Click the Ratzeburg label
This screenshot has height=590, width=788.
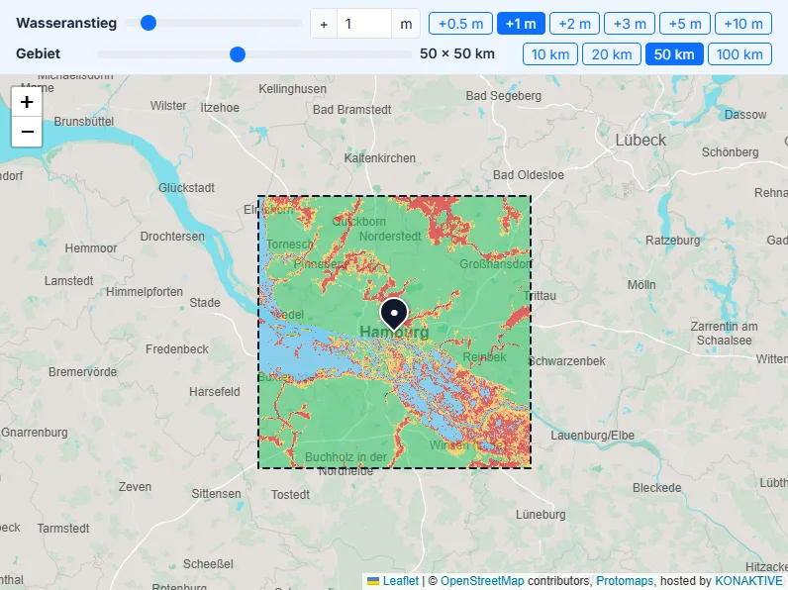672,241
